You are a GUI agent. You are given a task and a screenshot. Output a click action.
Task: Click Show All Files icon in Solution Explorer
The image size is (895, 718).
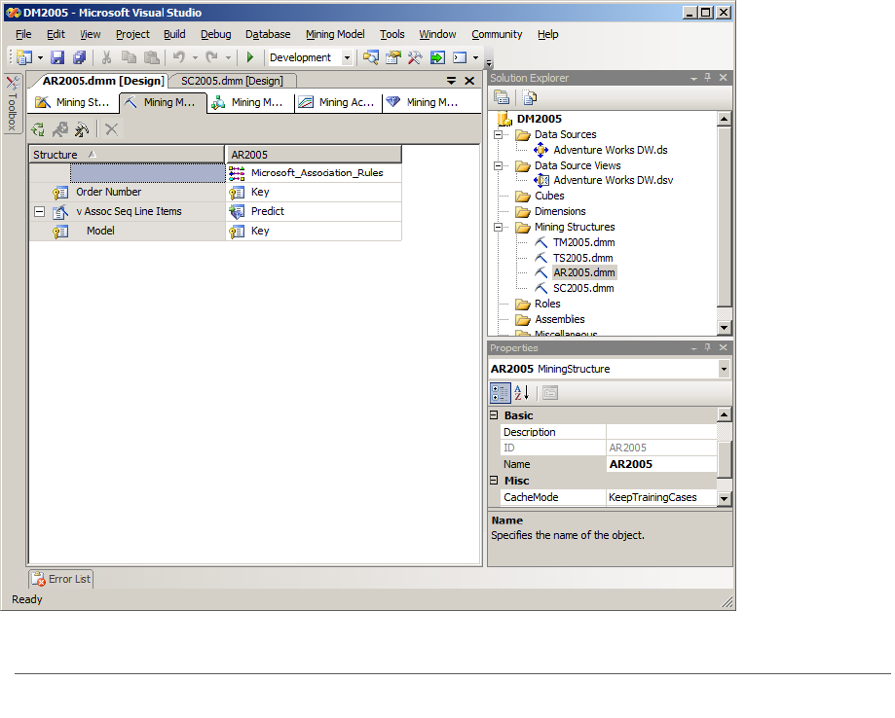pos(529,97)
